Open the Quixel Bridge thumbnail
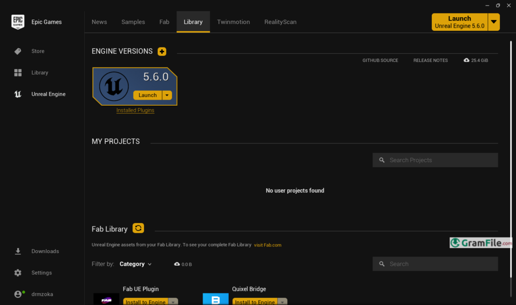 point(216,299)
